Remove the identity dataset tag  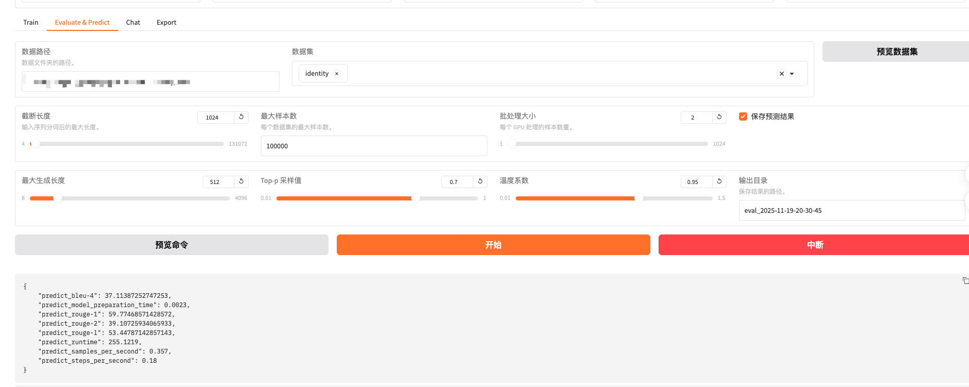click(337, 74)
